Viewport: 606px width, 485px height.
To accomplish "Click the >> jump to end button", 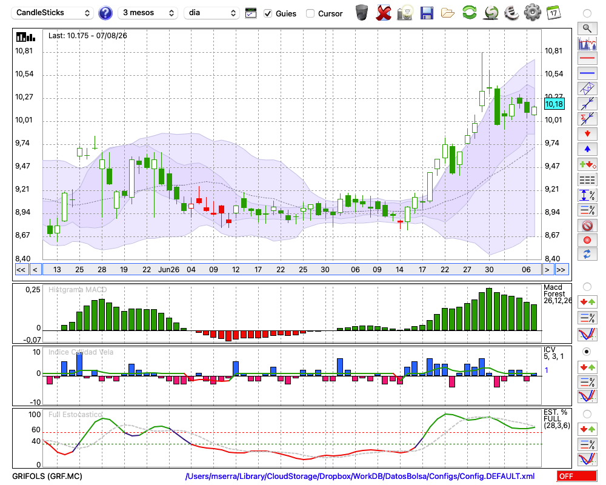I will pos(562,270).
